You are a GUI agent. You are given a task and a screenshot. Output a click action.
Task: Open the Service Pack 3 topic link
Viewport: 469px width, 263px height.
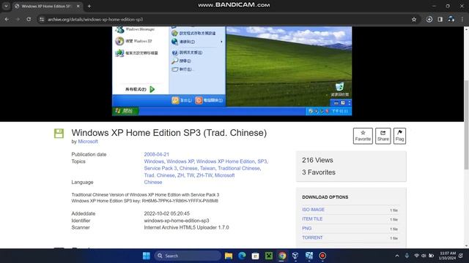160,168
